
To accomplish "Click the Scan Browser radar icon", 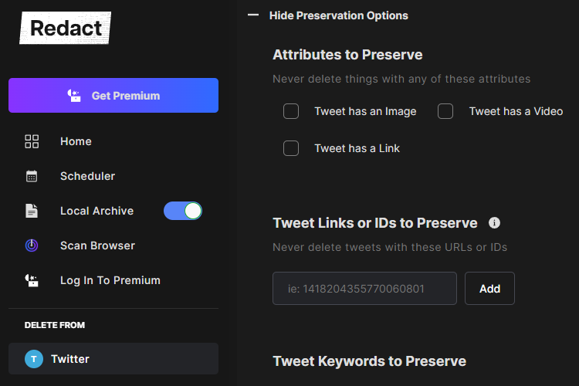I will (32, 245).
